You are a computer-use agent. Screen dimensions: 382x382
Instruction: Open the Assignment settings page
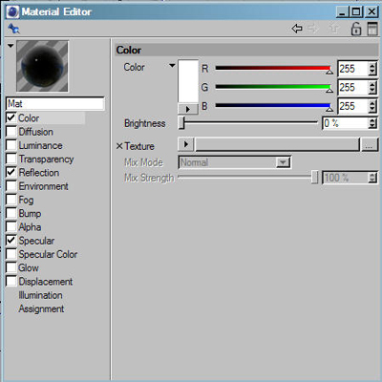click(41, 308)
